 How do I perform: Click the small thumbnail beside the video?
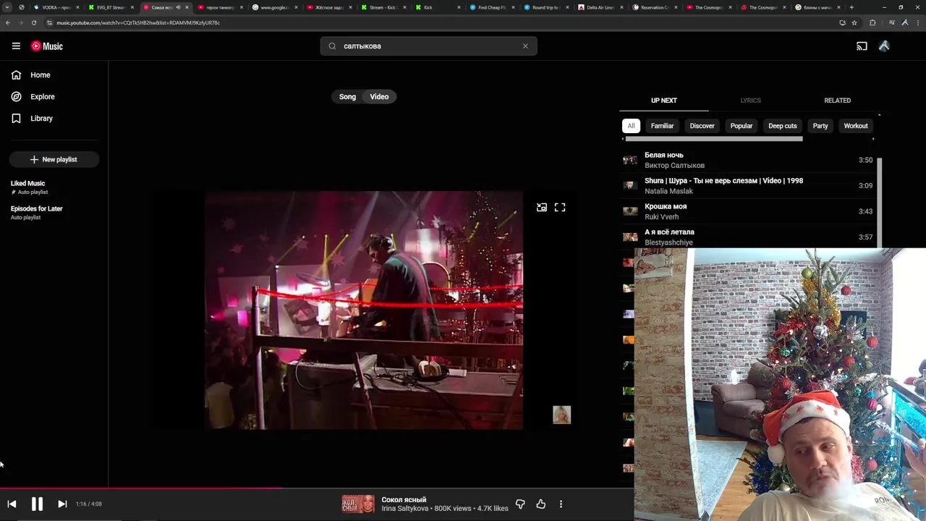tap(561, 415)
